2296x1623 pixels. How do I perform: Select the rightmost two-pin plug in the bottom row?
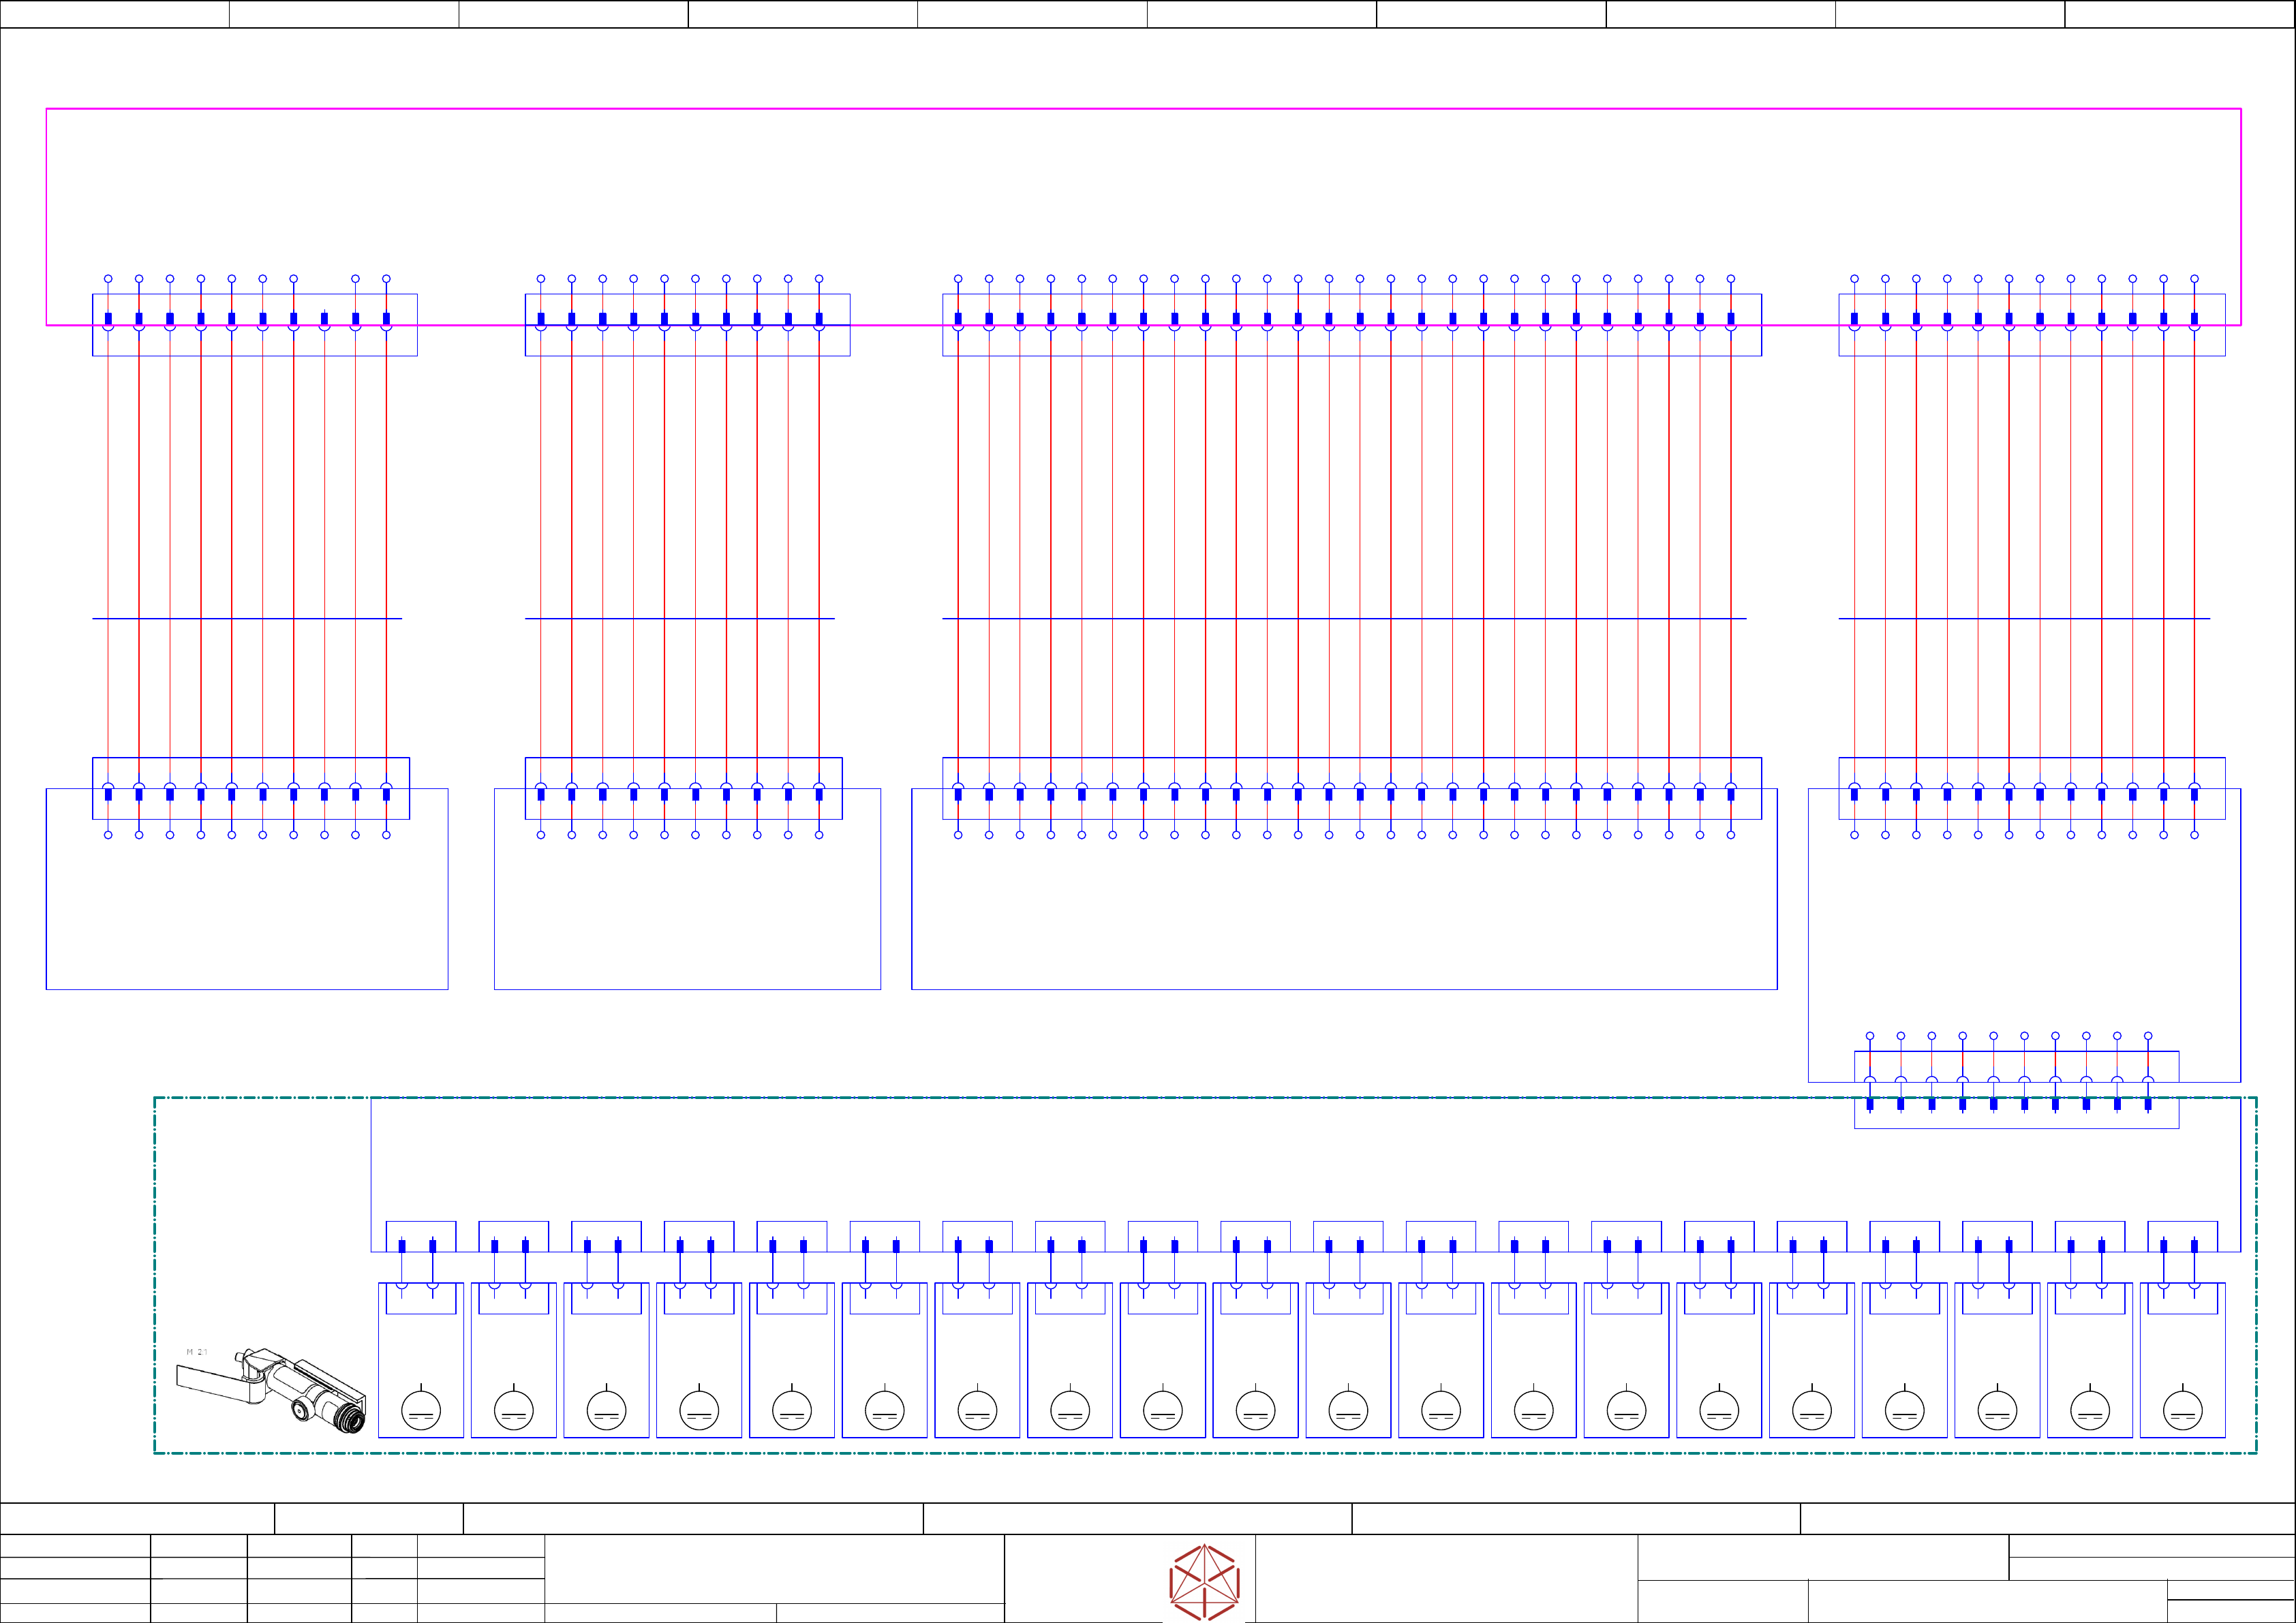pos(2182,1238)
